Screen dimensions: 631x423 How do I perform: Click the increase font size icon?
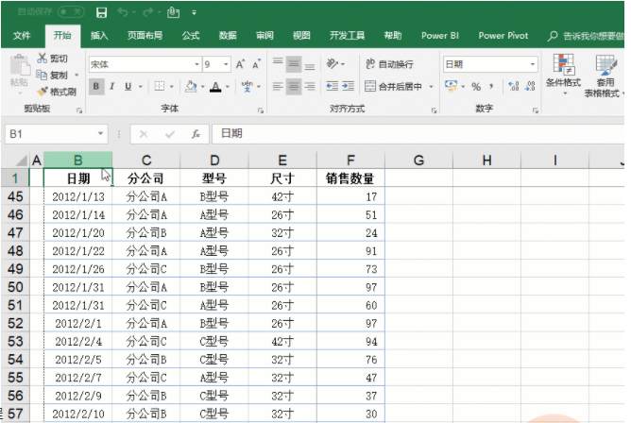tap(241, 64)
